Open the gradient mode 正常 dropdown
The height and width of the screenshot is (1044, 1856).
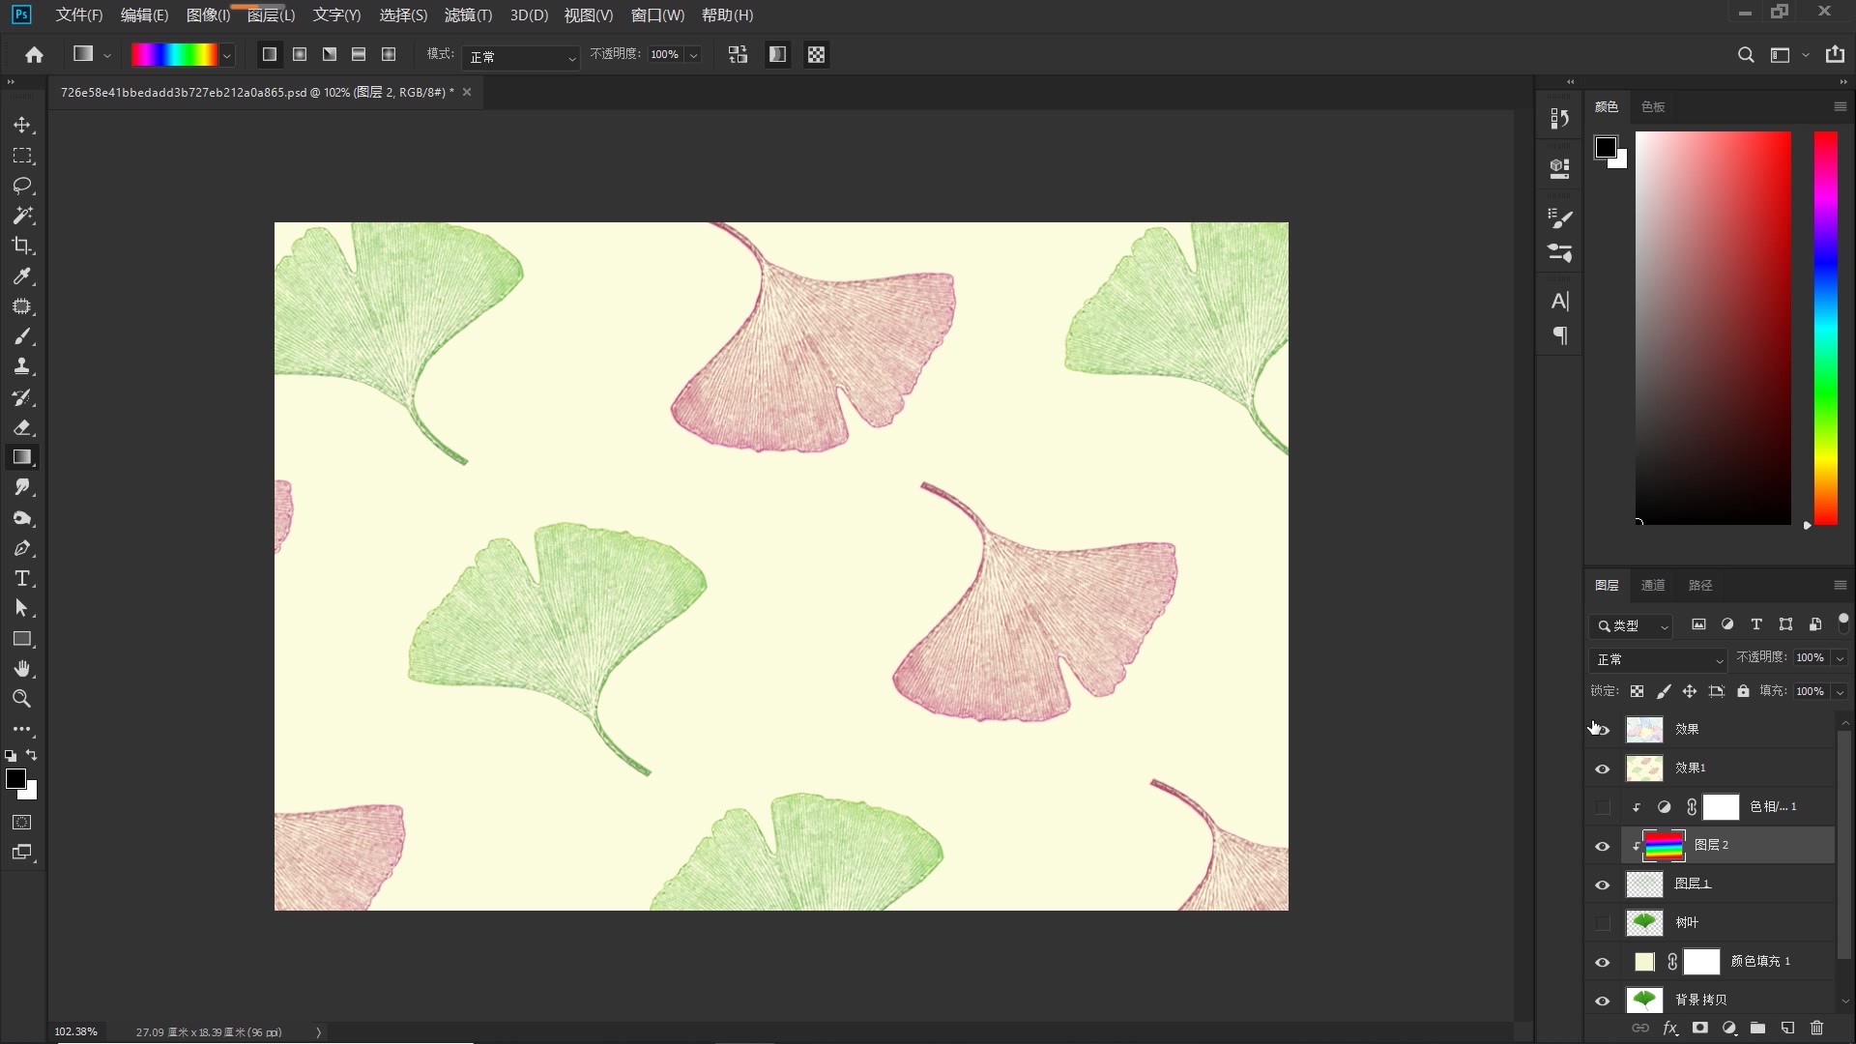(x=521, y=57)
